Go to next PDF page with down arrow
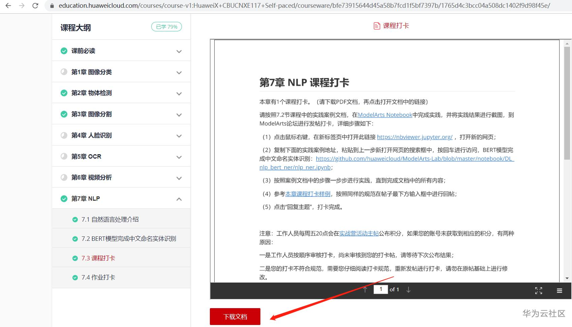 click(408, 290)
